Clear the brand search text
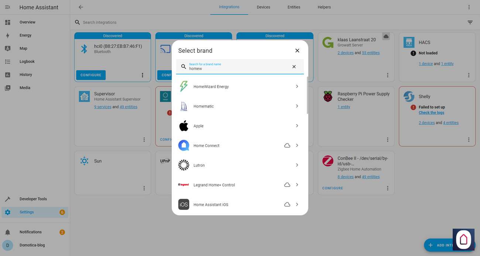Image resolution: width=480 pixels, height=256 pixels. coord(294,67)
